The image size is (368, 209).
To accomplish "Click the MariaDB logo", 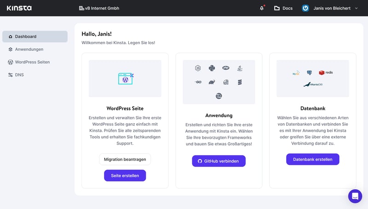I will click(313, 85).
